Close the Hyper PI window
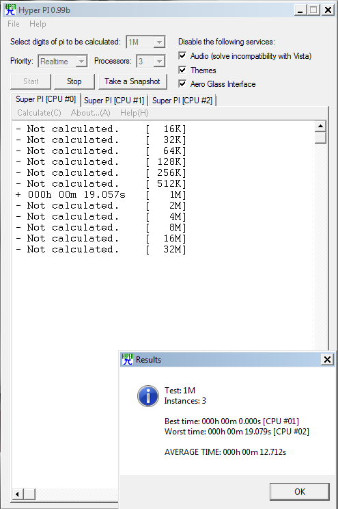 (x=328, y=10)
